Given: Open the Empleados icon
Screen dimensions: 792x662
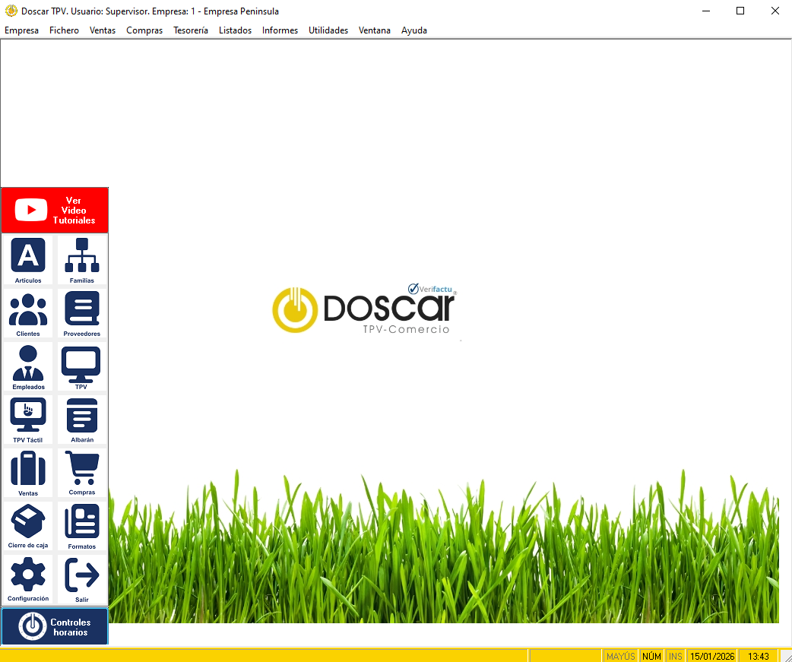Looking at the screenshot, I should click(28, 363).
